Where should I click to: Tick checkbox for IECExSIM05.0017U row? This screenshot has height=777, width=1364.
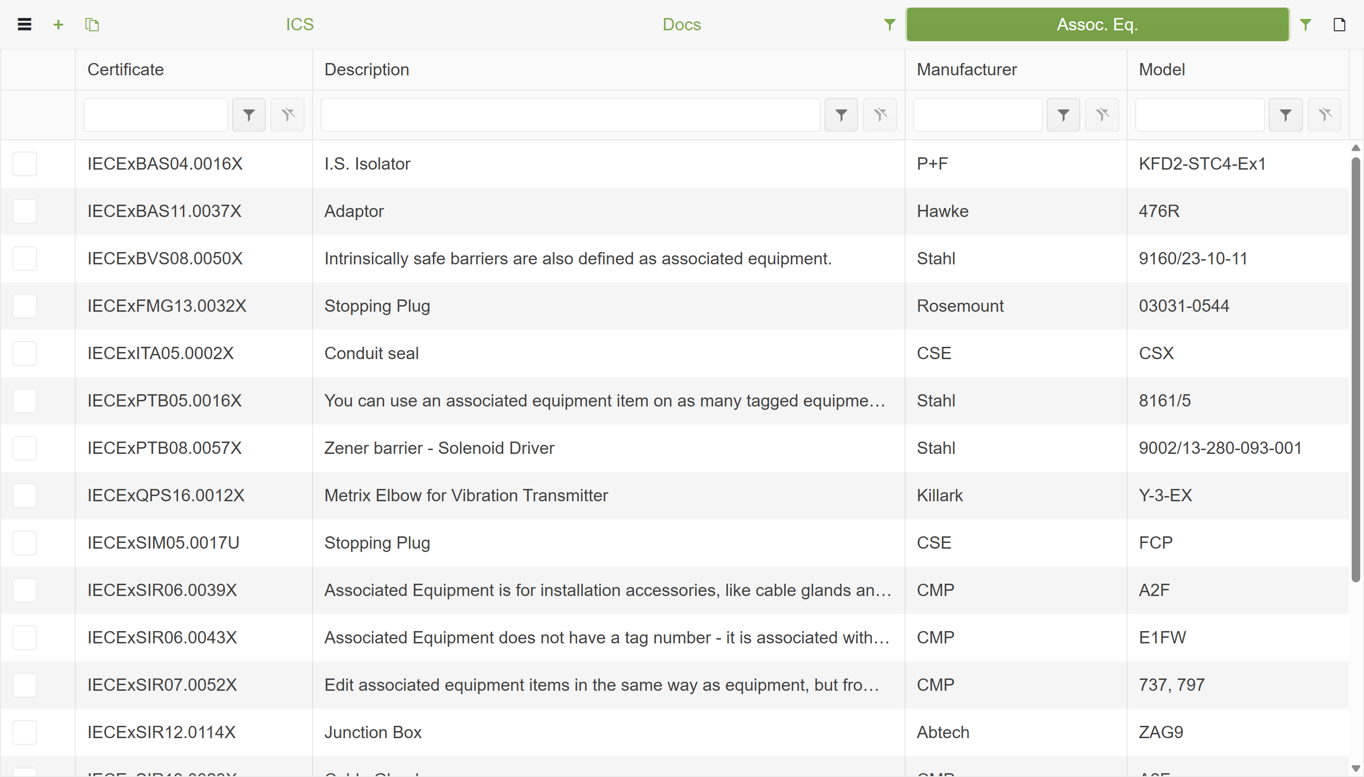pos(25,543)
